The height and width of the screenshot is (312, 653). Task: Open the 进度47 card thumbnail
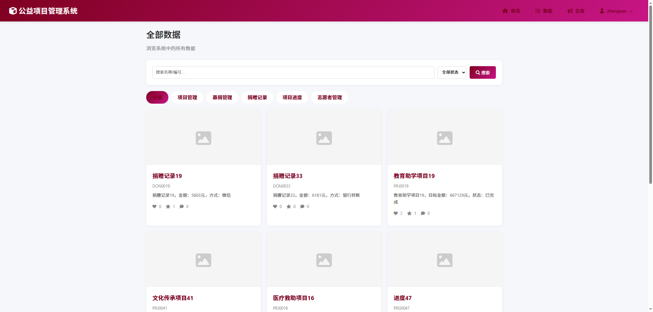pos(445,260)
